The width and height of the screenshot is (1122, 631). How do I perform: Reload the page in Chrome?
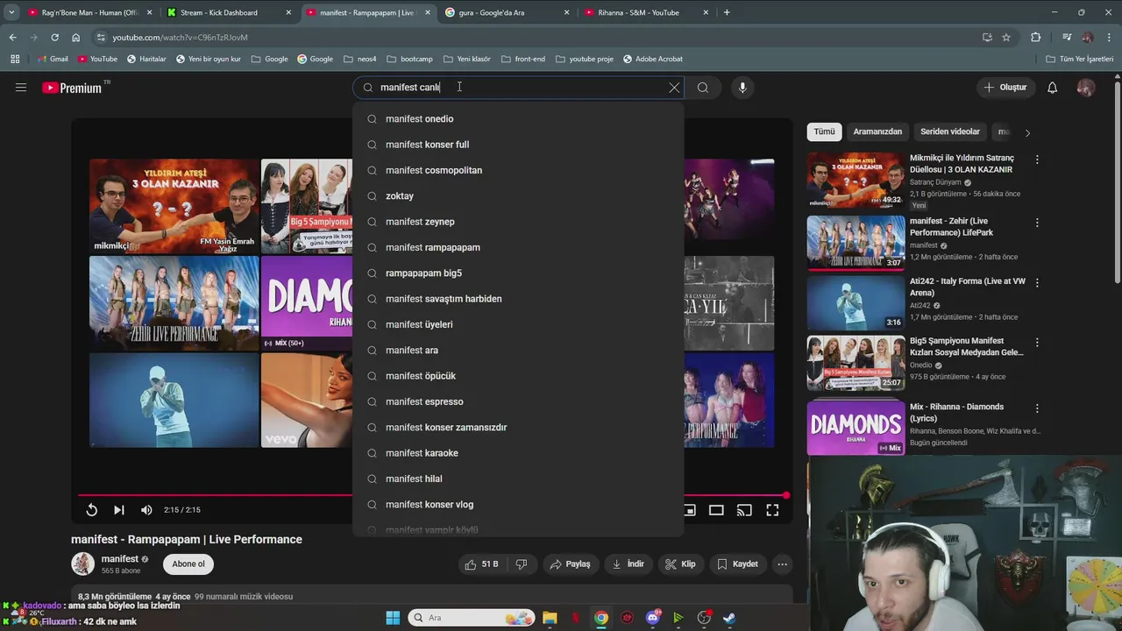click(54, 37)
